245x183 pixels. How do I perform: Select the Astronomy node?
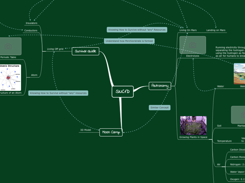[x=160, y=86]
